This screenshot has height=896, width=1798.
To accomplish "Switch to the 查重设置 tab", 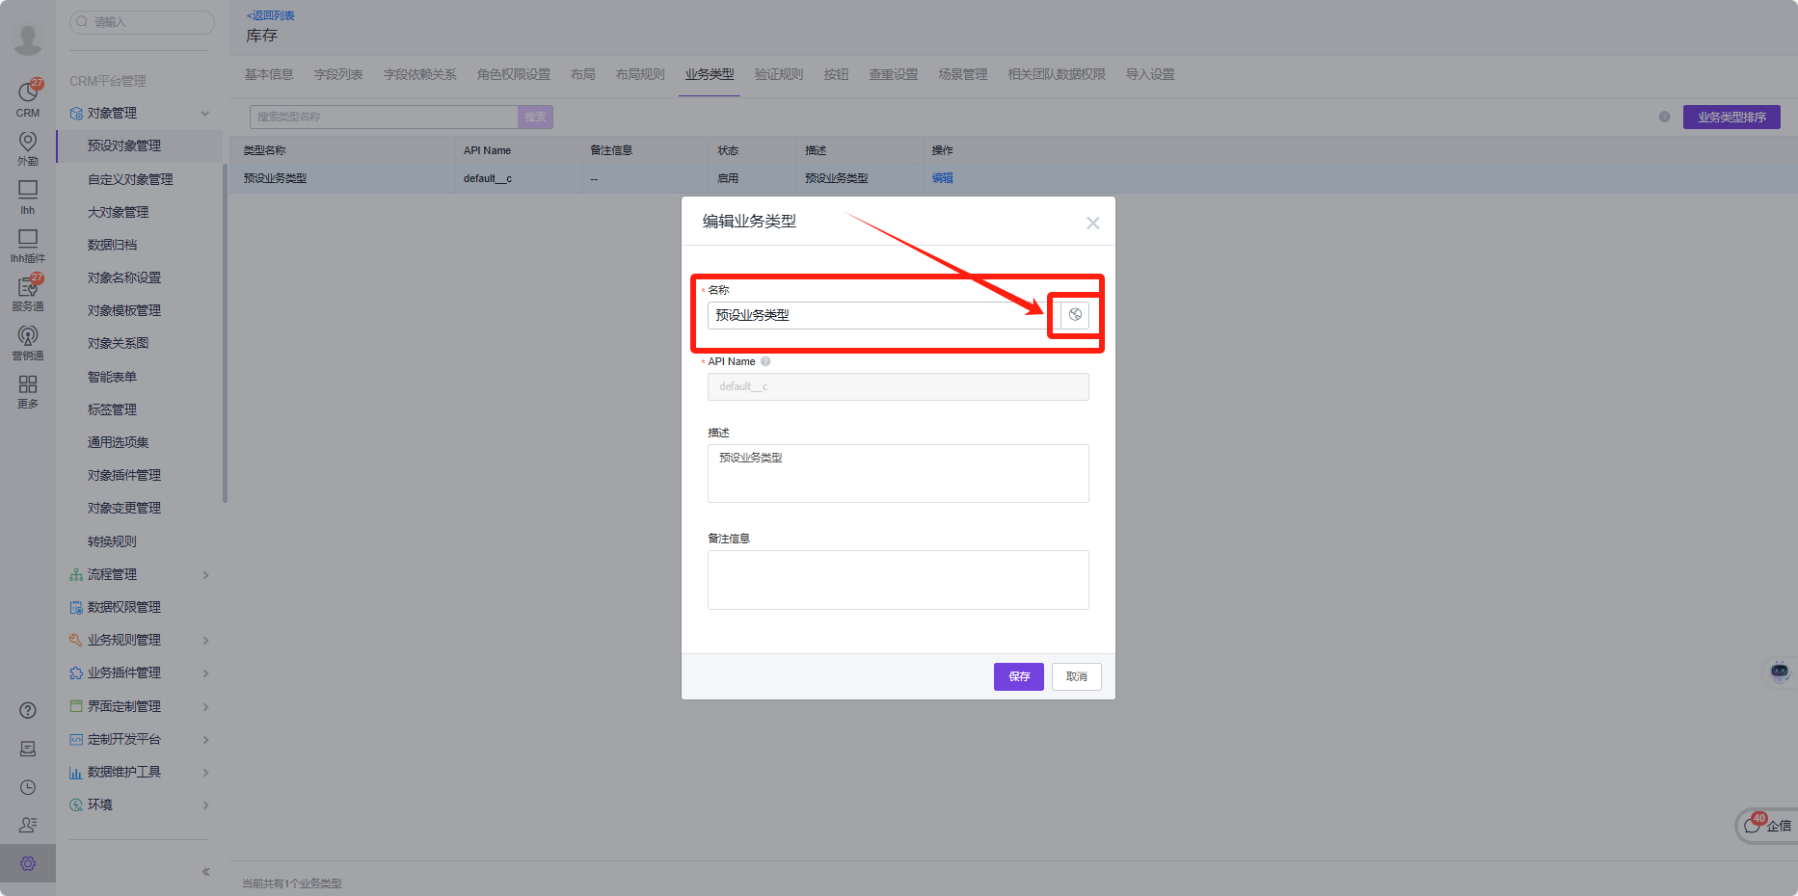I will tap(894, 74).
